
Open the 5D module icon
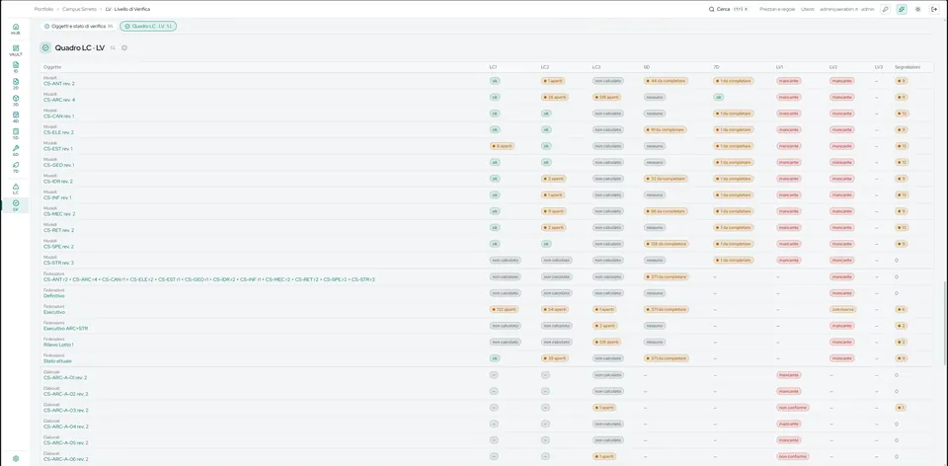tap(16, 133)
